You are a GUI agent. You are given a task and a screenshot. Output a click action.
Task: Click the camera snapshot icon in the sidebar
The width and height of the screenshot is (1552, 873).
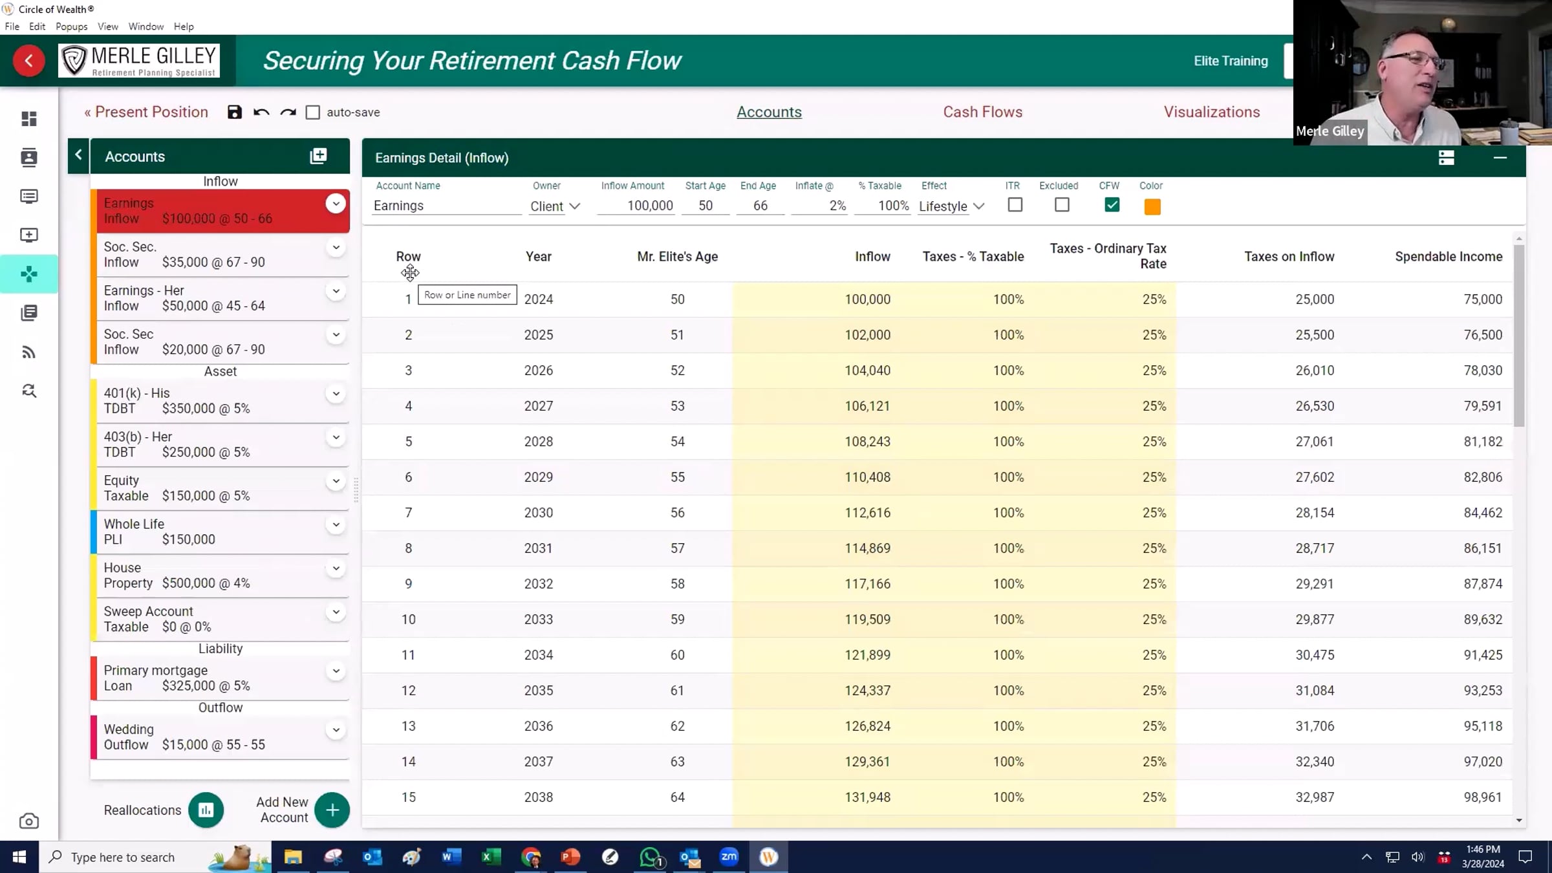click(28, 821)
